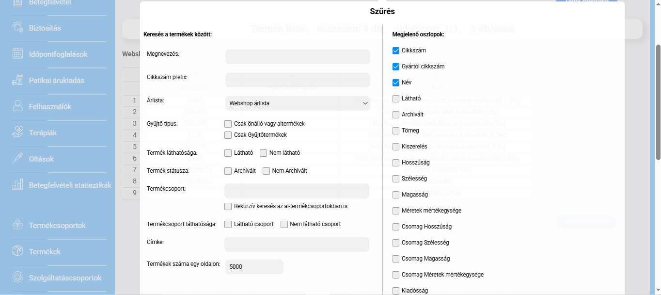Tick the Nem Archivált status checkbox
This screenshot has width=661, height=295.
[267, 171]
